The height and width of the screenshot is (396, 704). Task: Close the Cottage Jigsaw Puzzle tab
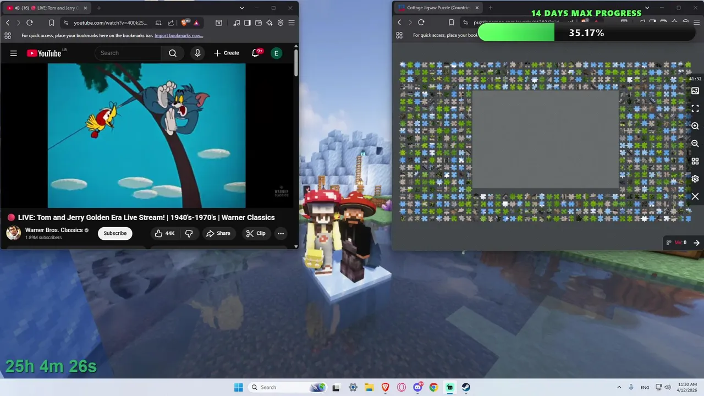[x=477, y=8]
